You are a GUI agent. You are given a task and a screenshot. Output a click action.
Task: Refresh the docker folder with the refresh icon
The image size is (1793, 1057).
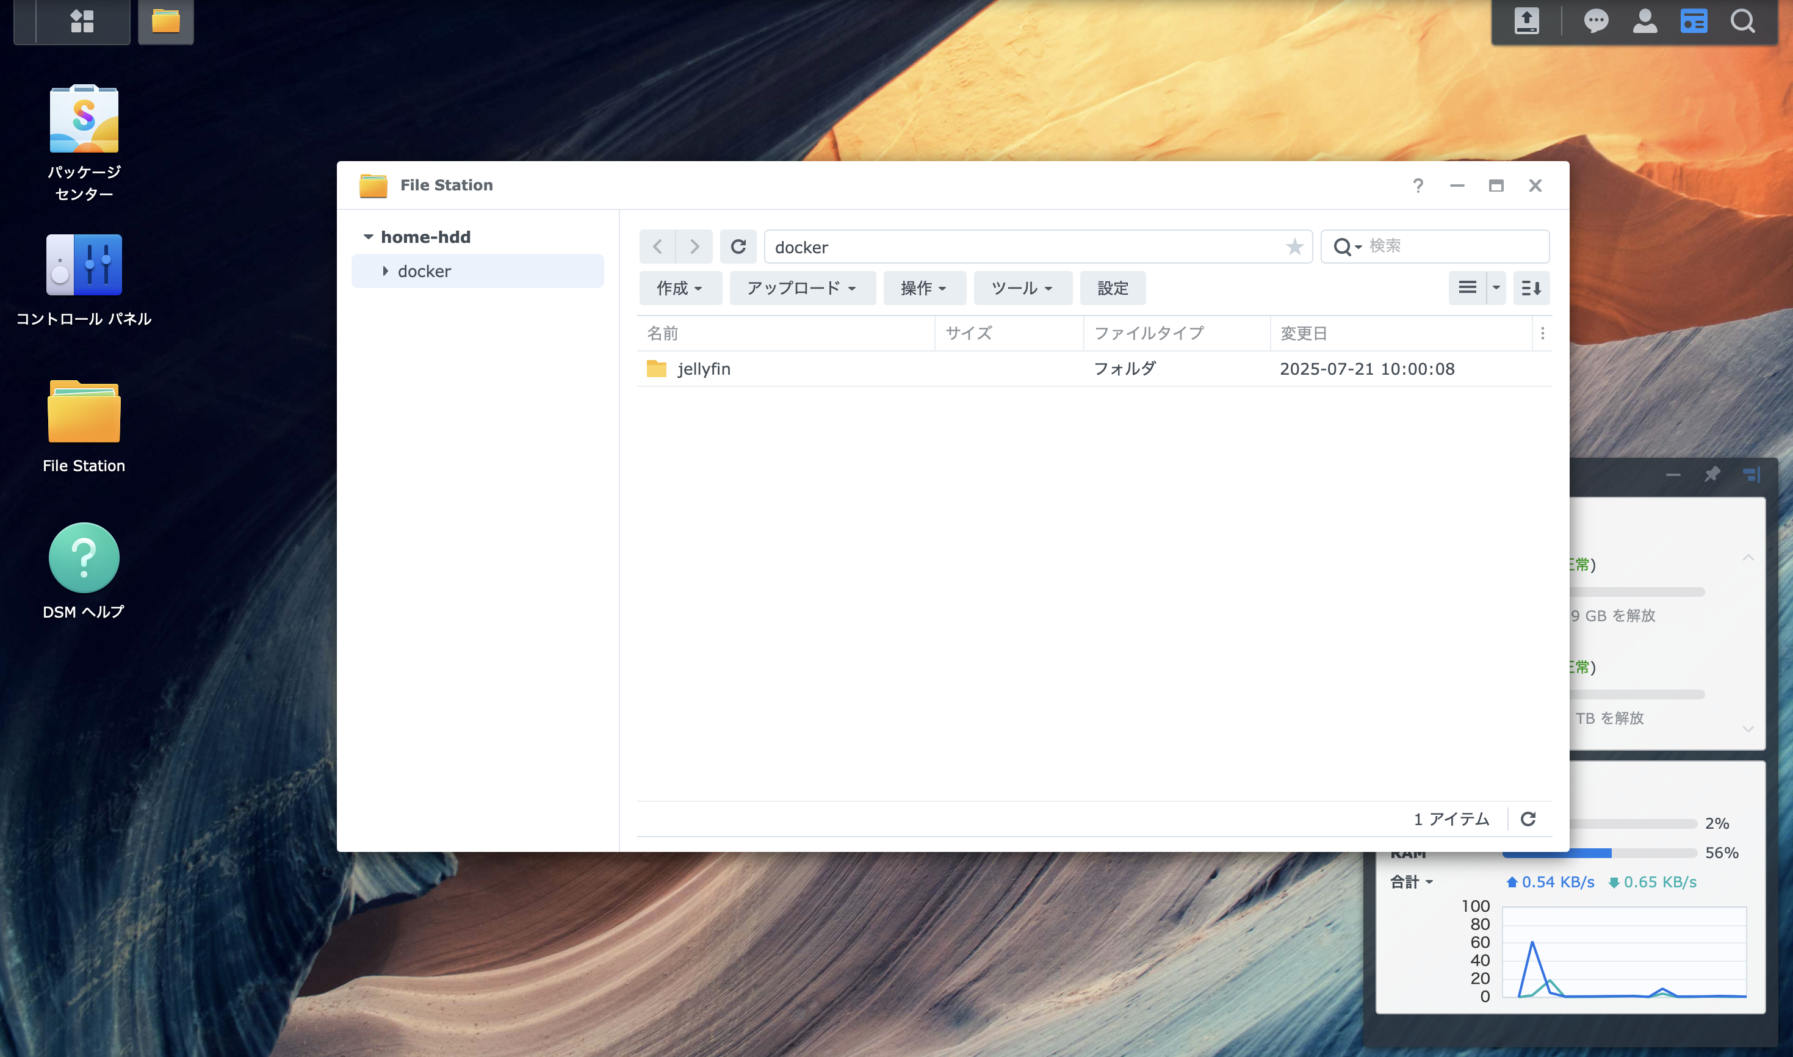(x=738, y=247)
